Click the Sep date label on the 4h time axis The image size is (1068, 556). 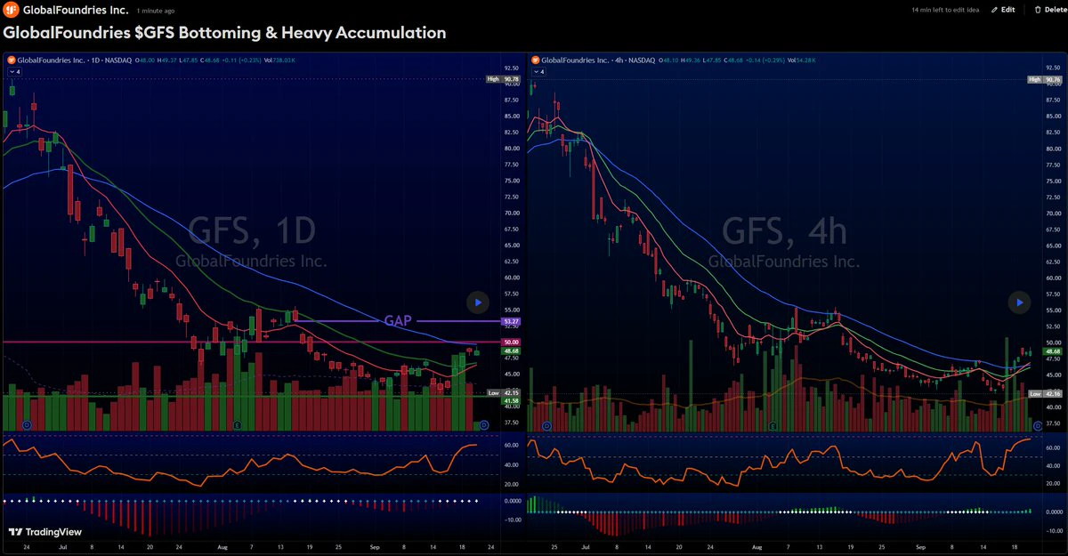click(x=921, y=547)
